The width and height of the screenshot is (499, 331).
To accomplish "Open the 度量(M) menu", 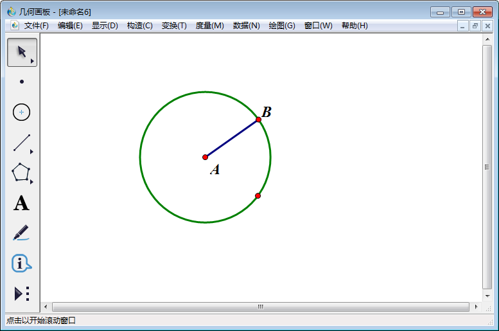I will pyautogui.click(x=209, y=26).
